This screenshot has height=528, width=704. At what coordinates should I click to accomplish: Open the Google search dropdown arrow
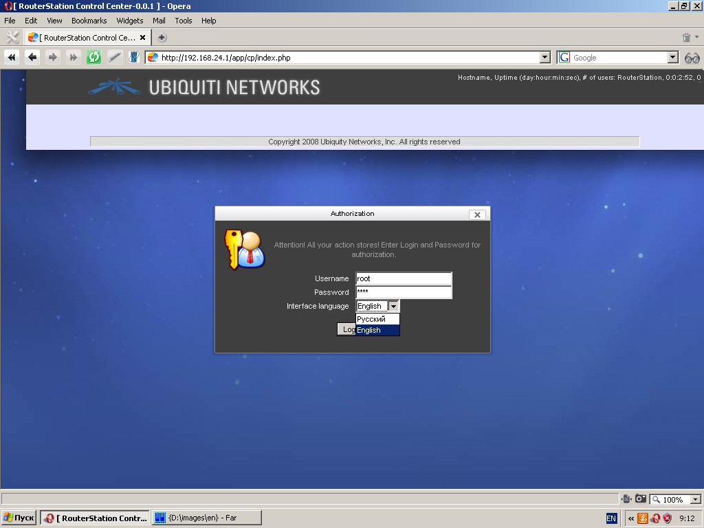point(672,58)
